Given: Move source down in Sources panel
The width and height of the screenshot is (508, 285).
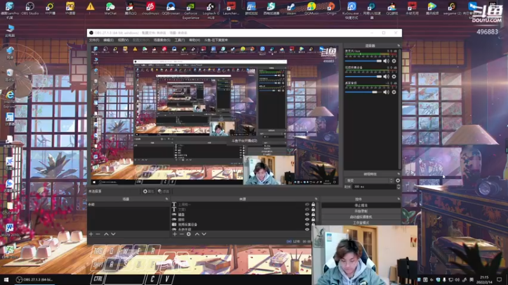Looking at the screenshot, I should [x=204, y=234].
